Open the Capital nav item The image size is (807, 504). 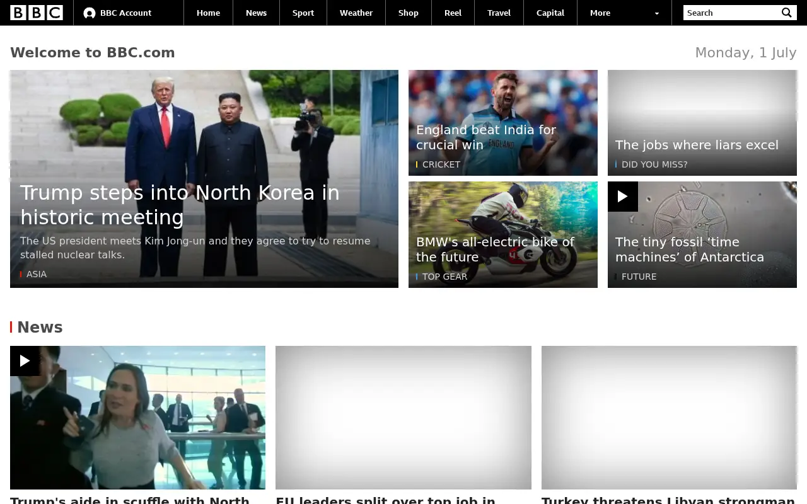[550, 13]
